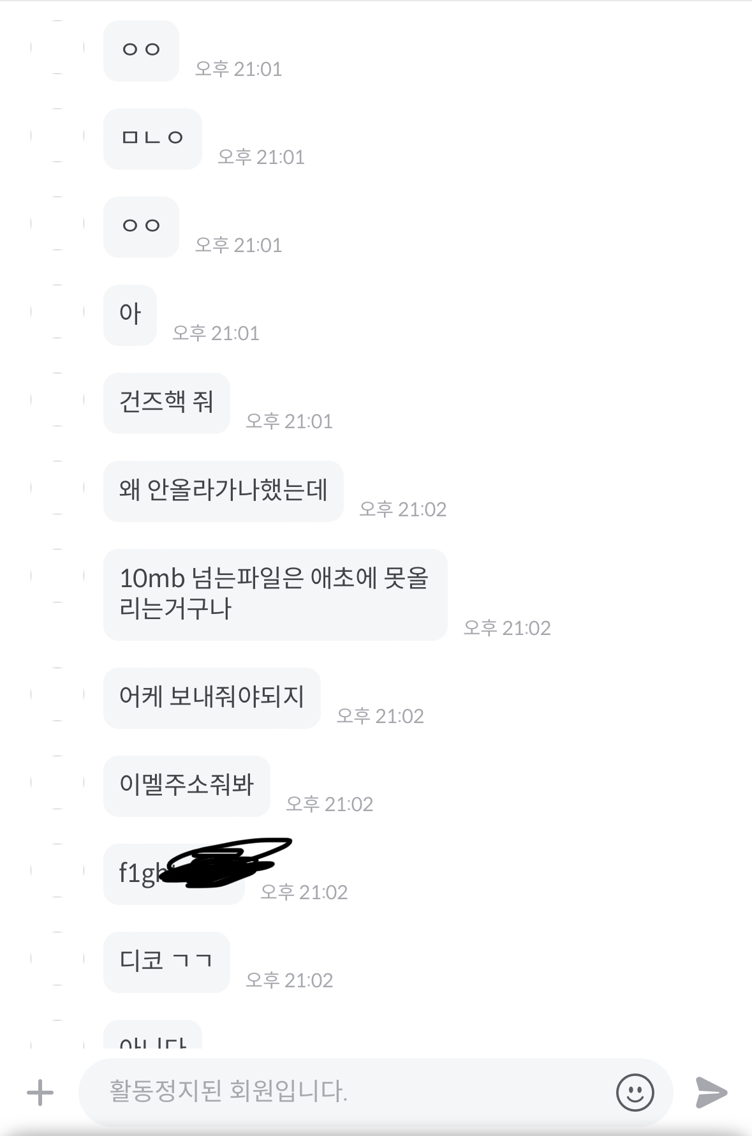The height and width of the screenshot is (1136, 752).
Task: Tap the '왜 안올라가나했는데' message
Action: point(223,491)
